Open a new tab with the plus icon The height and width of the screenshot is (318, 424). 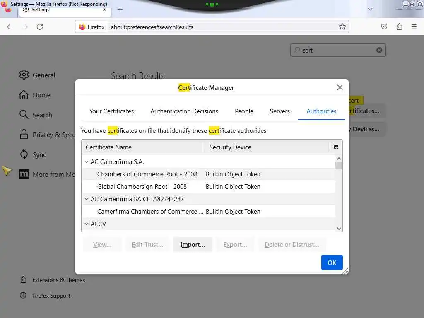click(120, 10)
